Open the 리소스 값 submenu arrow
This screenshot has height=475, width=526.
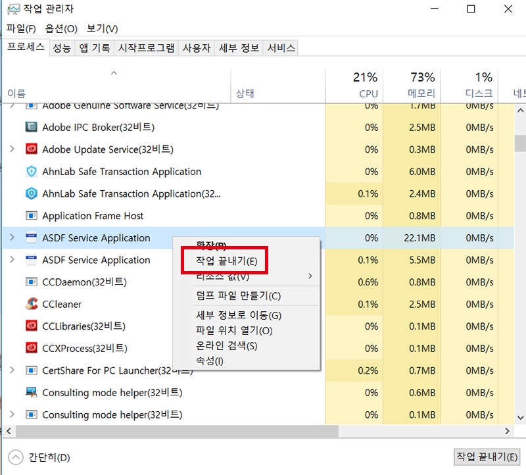[310, 276]
